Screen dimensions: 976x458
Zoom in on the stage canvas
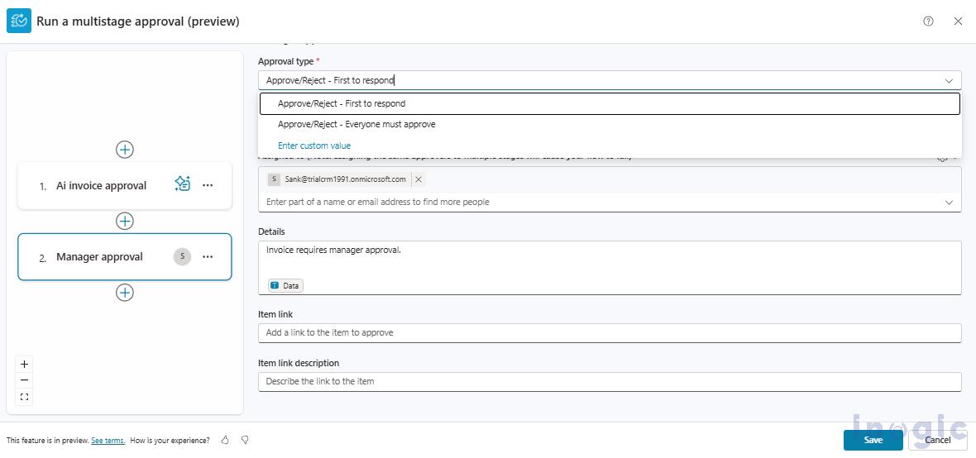tap(24, 364)
